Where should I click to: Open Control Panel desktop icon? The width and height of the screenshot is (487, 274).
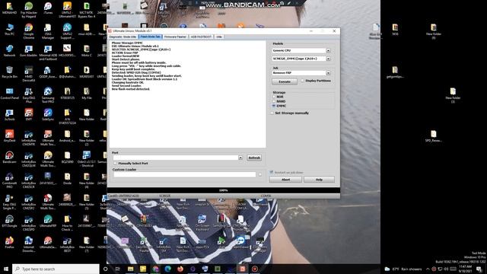pos(9,94)
